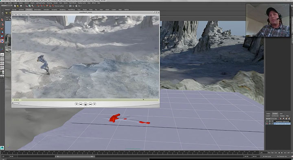Toggle snap to grids

point(38,6)
